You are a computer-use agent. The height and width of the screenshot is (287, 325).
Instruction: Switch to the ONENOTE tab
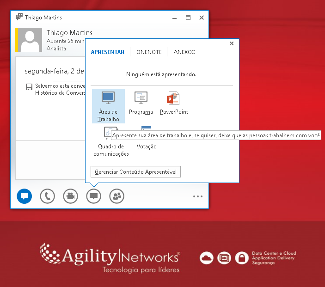[x=149, y=52]
